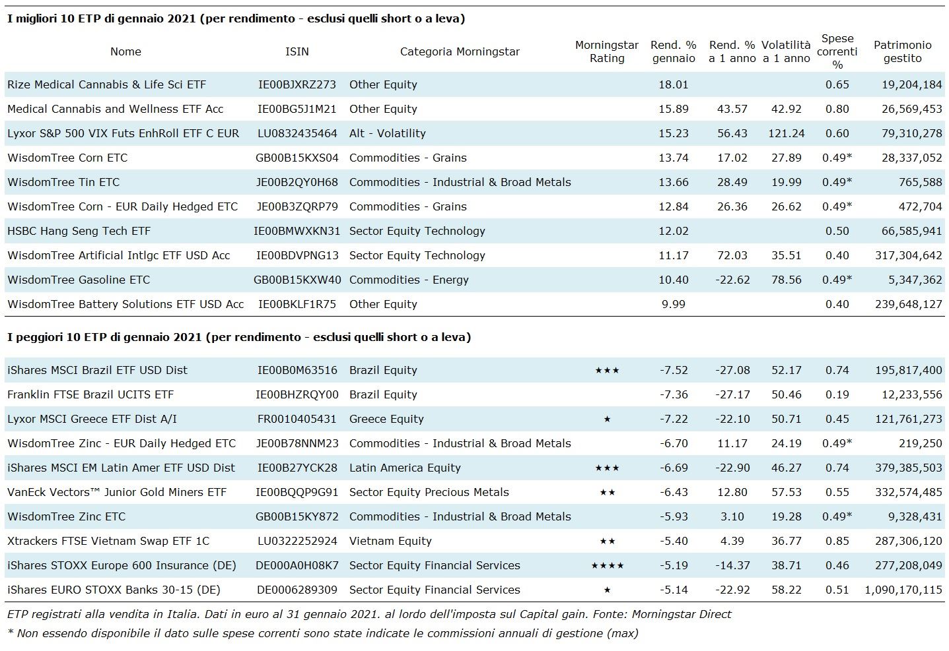Click ISIN code LU0832435464
The image size is (949, 651).
297,133
